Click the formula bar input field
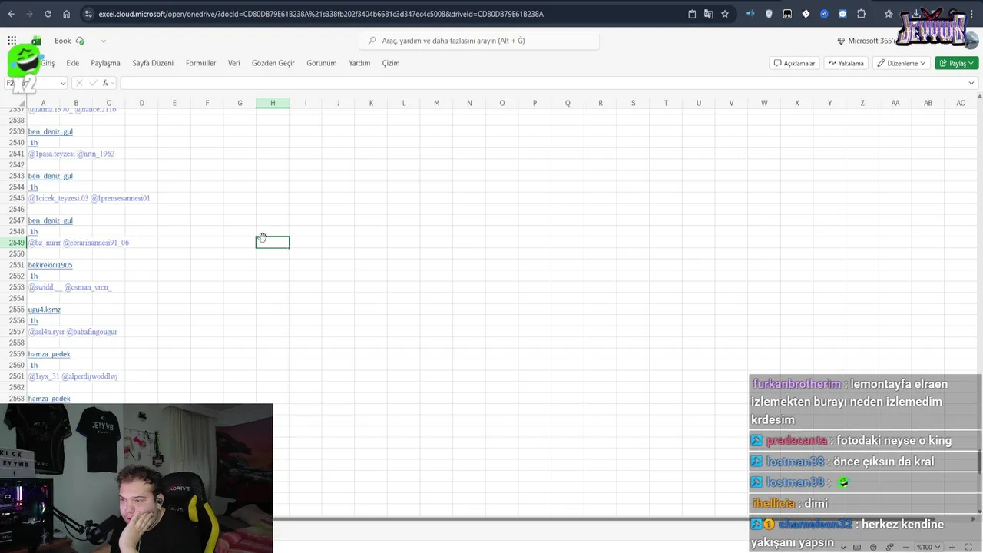This screenshot has height=553, width=983. point(544,83)
